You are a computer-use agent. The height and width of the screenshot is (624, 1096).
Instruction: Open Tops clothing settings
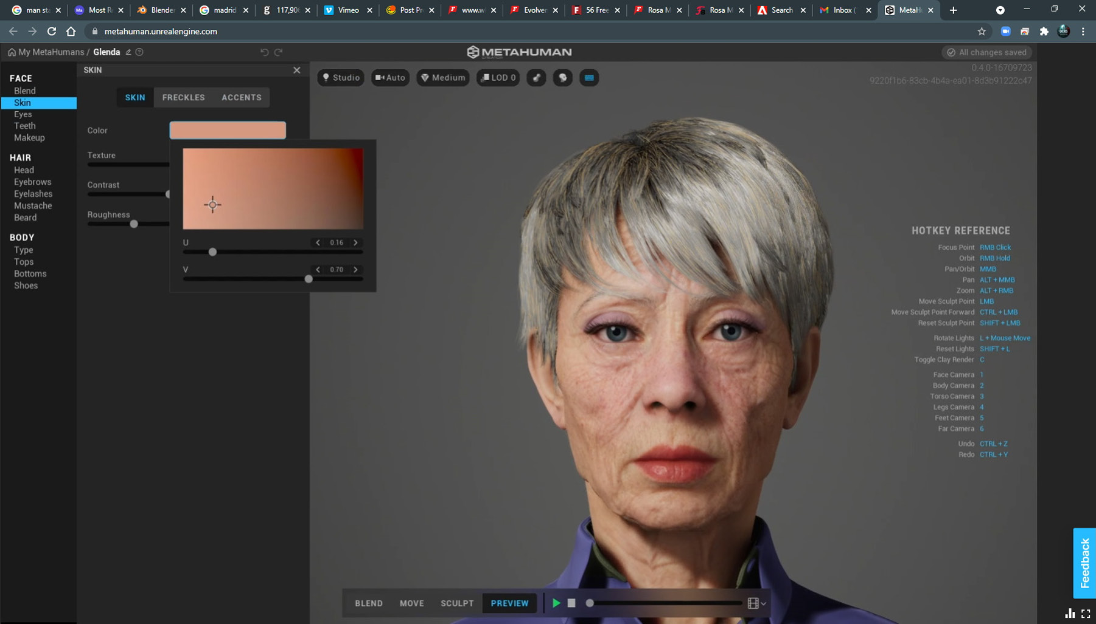(x=24, y=262)
